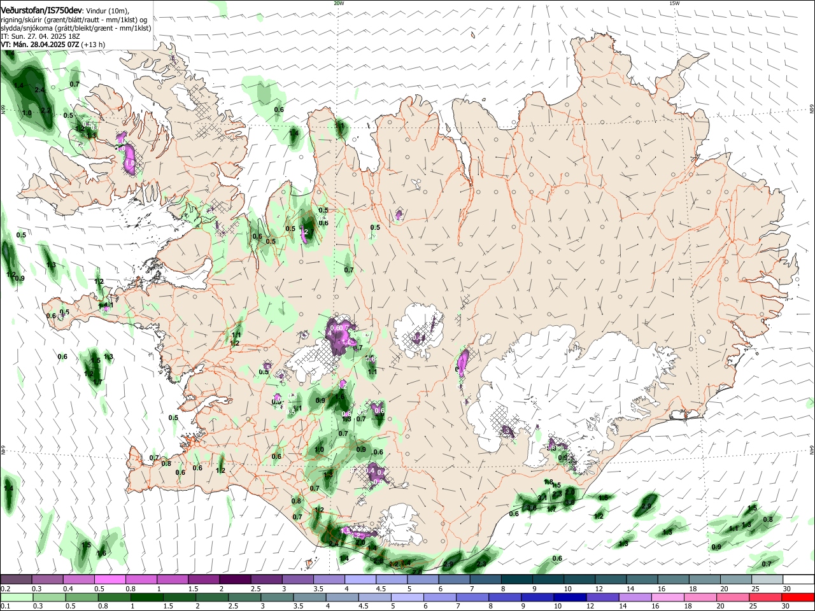This screenshot has height=611, width=815.
Task: Click the (+13 h) forecast offset text
Action: 94,45
